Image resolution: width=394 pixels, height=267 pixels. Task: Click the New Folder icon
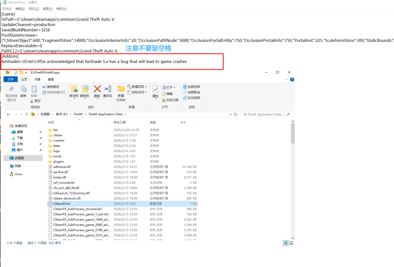coord(121,90)
